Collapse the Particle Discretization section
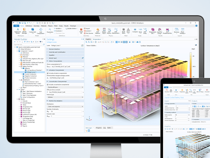The width and height of the screenshot is (210, 158). [x=65, y=101]
